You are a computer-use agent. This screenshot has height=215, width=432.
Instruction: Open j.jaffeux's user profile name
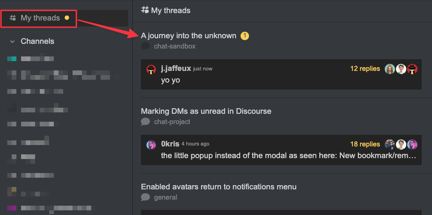click(176, 69)
